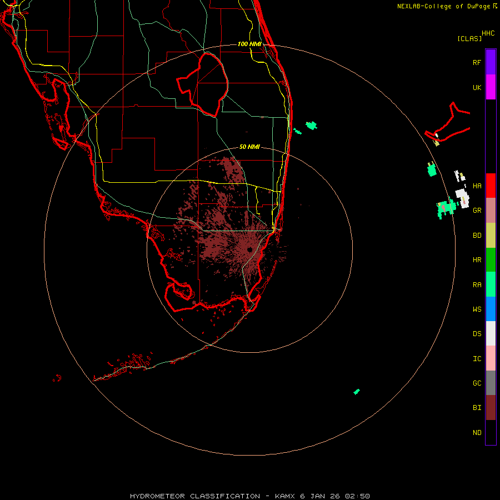This screenshot has height=500, width=500.
Task: Click the '100 NMI' range ring label
Action: pos(249,44)
